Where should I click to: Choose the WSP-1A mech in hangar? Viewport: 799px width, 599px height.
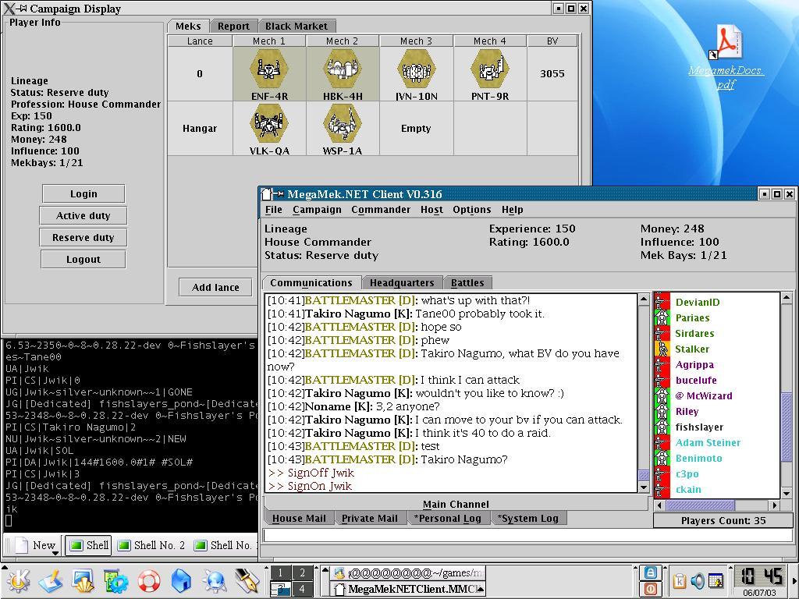pos(343,125)
